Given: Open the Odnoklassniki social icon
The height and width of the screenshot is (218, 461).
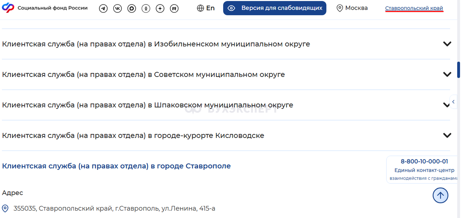Looking at the screenshot, I should pyautogui.click(x=146, y=8).
